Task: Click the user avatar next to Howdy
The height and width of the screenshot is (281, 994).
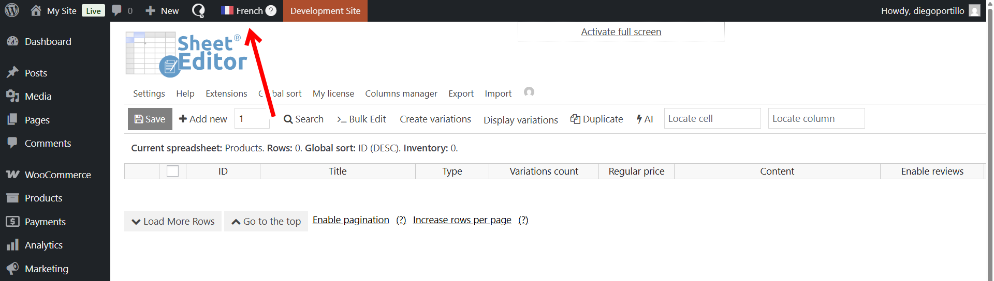Action: click(x=974, y=11)
